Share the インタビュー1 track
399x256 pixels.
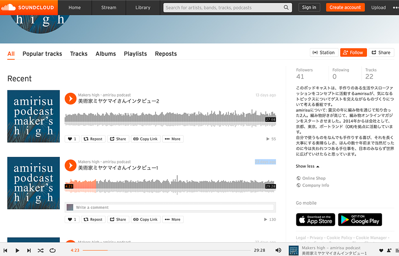[x=118, y=219]
